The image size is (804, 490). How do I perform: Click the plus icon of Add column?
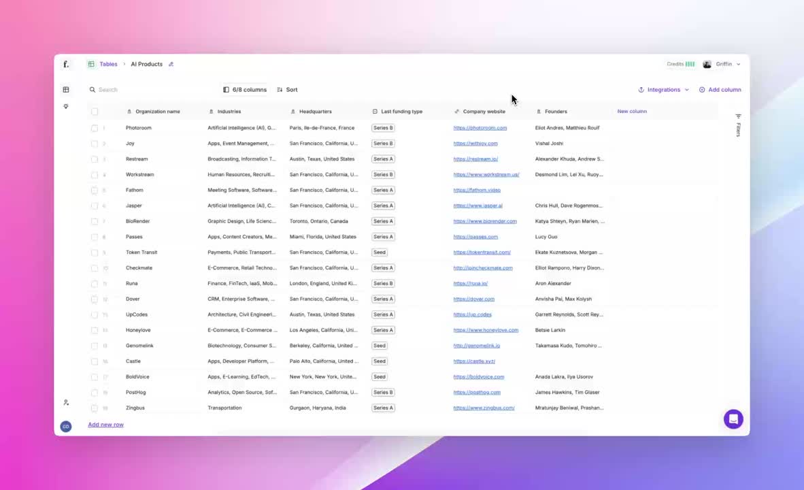[x=702, y=90]
